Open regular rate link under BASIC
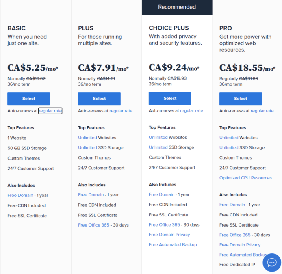Screen dimensions: 282x274 tap(50, 111)
